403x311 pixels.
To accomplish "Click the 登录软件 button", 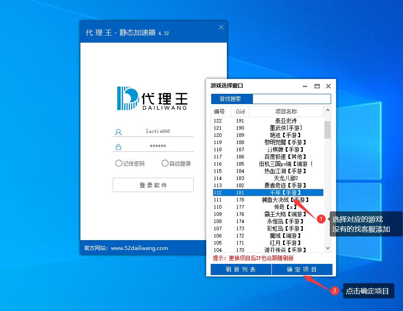I will point(153,185).
